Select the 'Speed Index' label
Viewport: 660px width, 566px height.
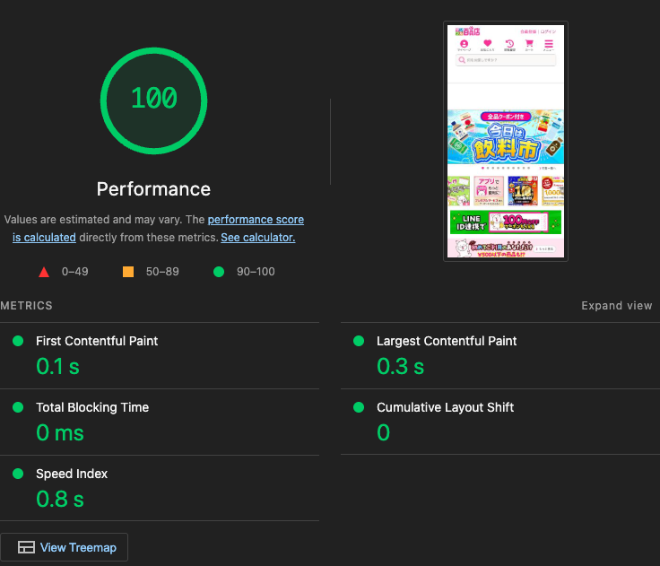pyautogui.click(x=72, y=474)
